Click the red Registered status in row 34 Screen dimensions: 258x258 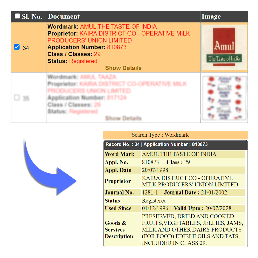(x=83, y=61)
